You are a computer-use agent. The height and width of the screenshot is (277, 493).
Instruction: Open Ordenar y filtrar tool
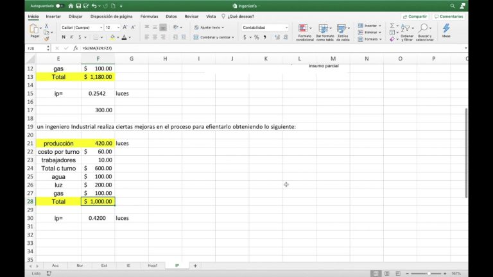407,29
